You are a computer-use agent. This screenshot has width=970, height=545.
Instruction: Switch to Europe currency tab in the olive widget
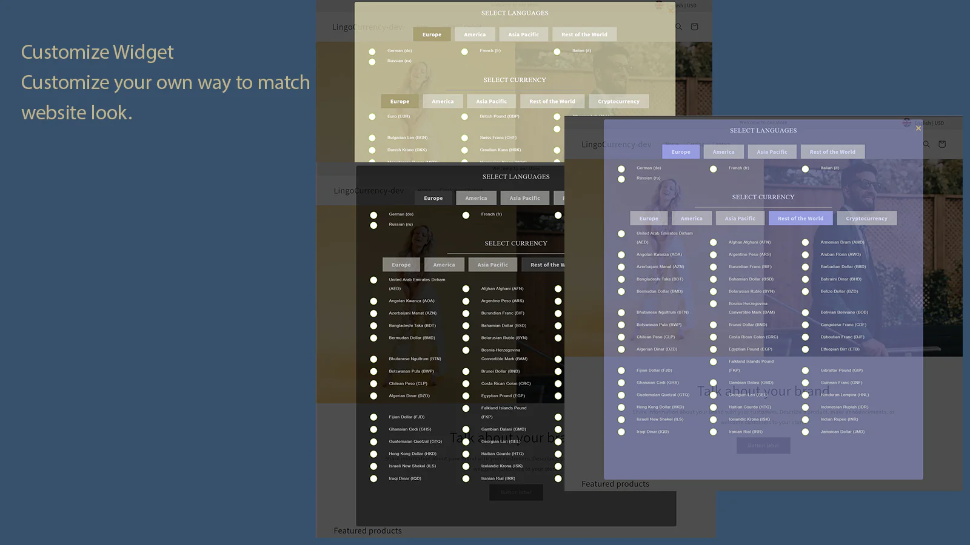click(x=400, y=102)
